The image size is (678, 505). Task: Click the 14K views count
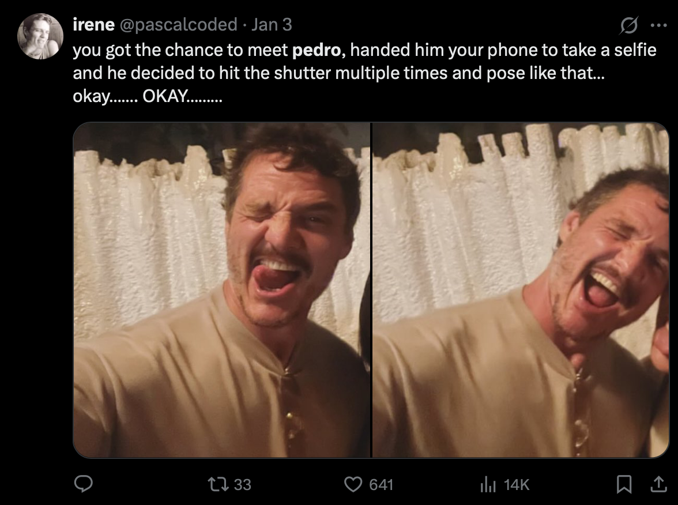[516, 485]
